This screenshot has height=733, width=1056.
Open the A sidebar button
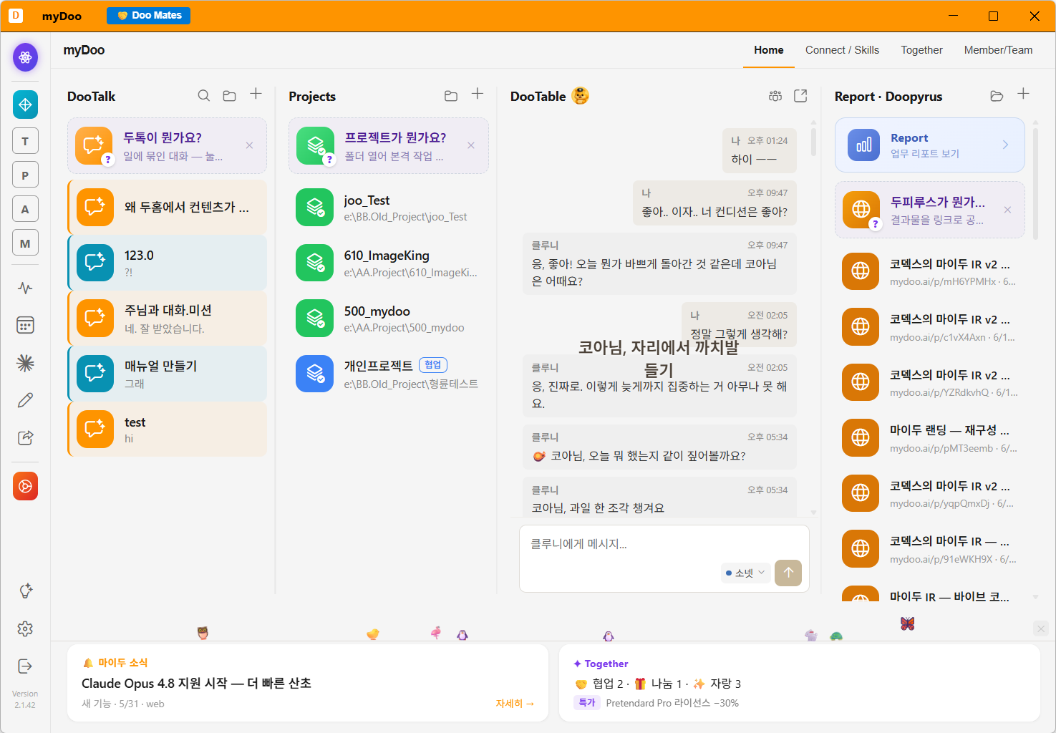click(x=25, y=209)
